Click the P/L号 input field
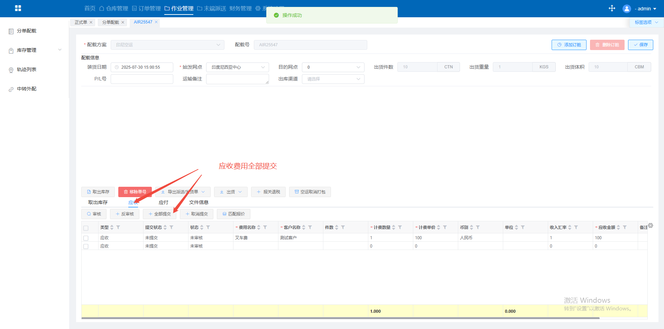 point(142,79)
